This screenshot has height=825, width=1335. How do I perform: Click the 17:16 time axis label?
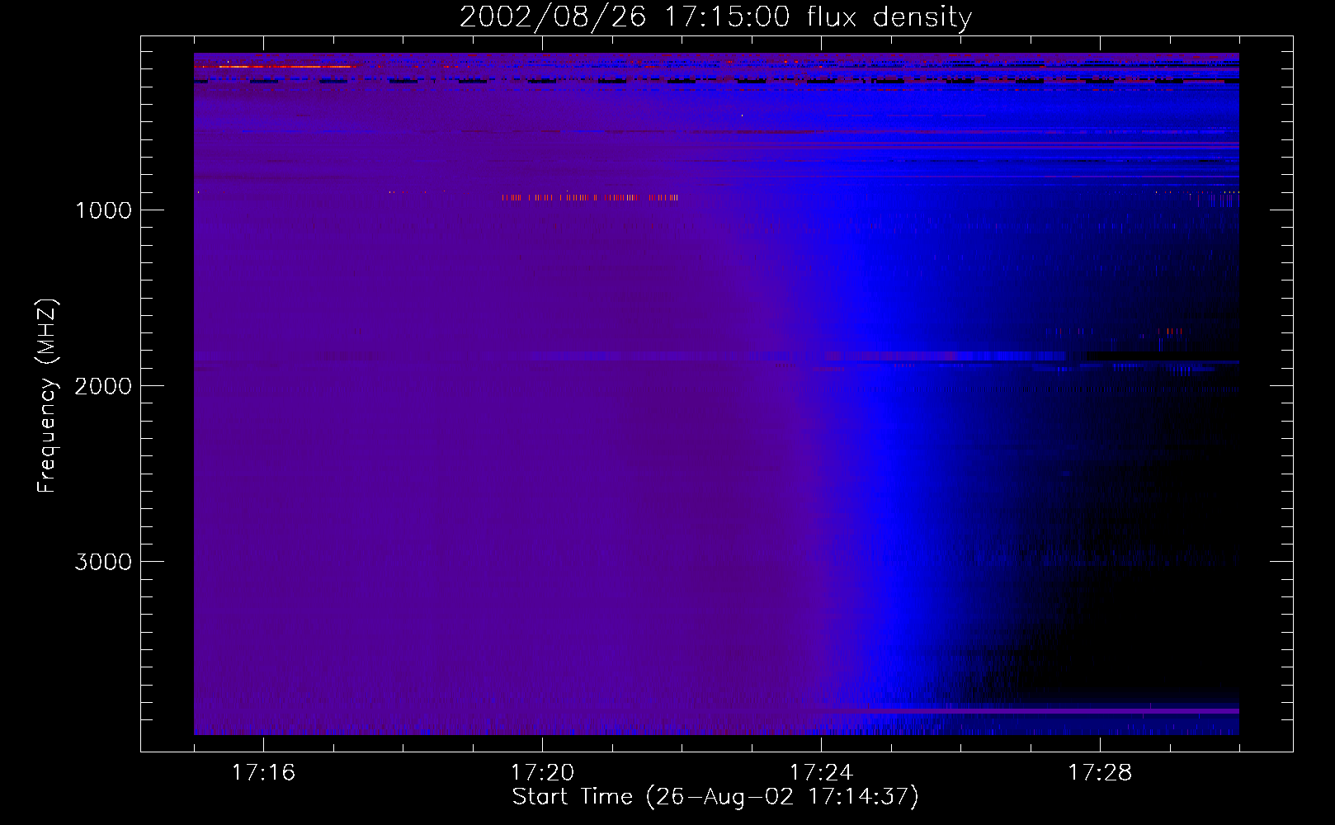click(263, 773)
